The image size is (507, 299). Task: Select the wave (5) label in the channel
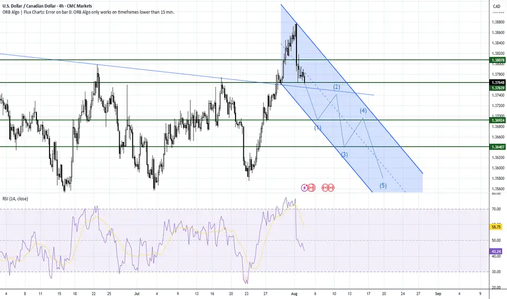tap(383, 185)
